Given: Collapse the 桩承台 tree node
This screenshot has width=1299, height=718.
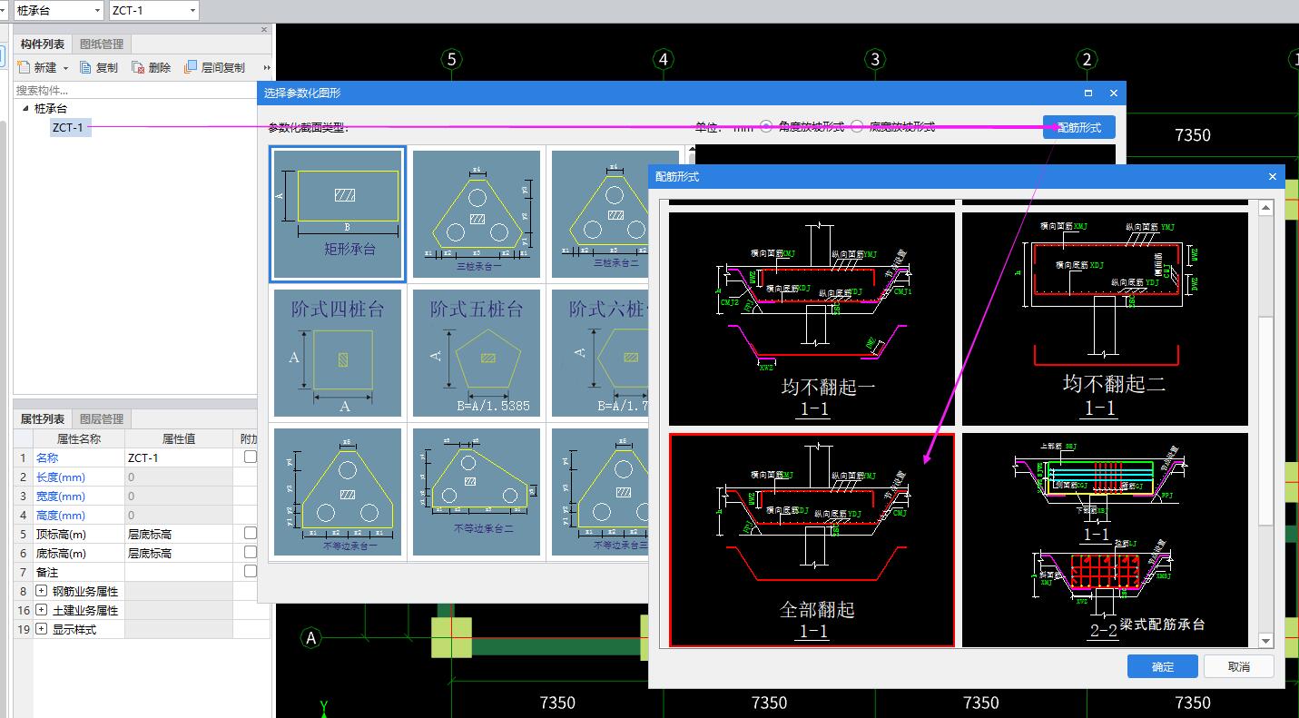Looking at the screenshot, I should pyautogui.click(x=25, y=108).
